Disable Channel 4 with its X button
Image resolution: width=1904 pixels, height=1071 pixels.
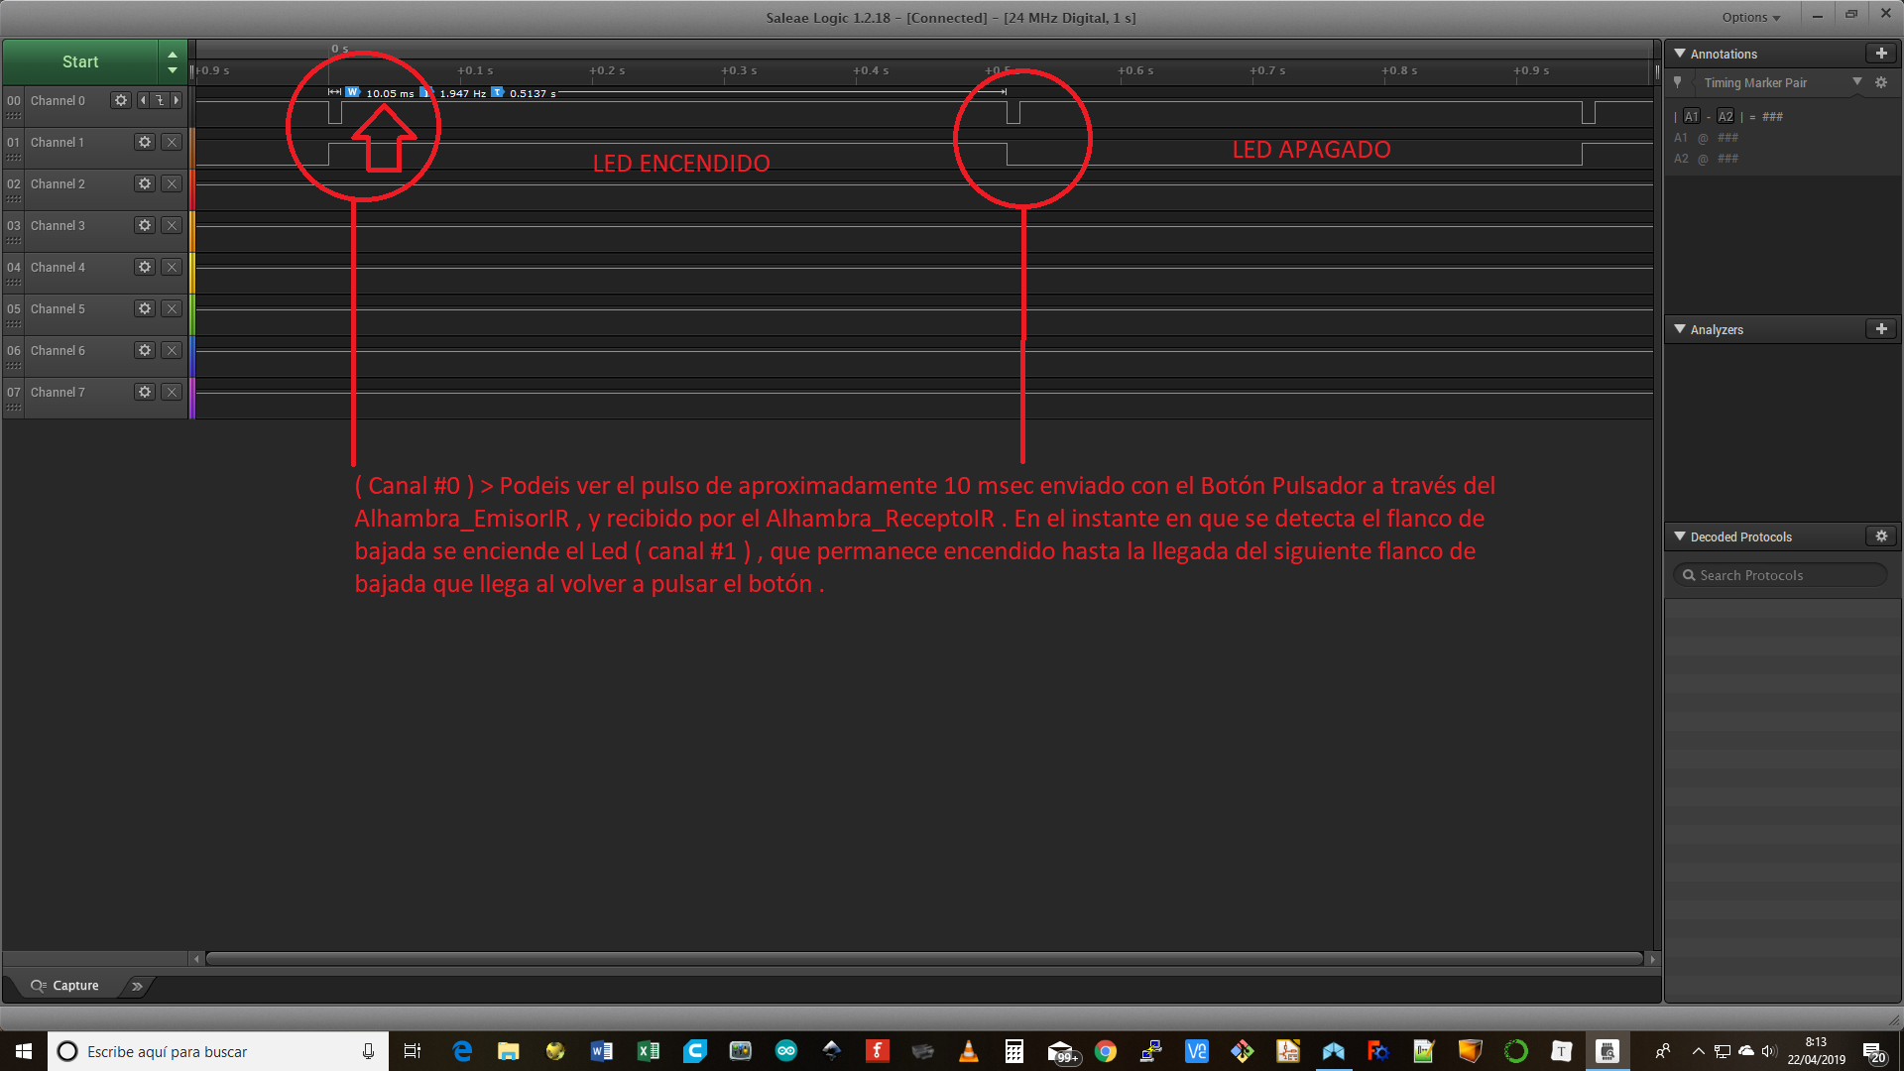coord(172,267)
